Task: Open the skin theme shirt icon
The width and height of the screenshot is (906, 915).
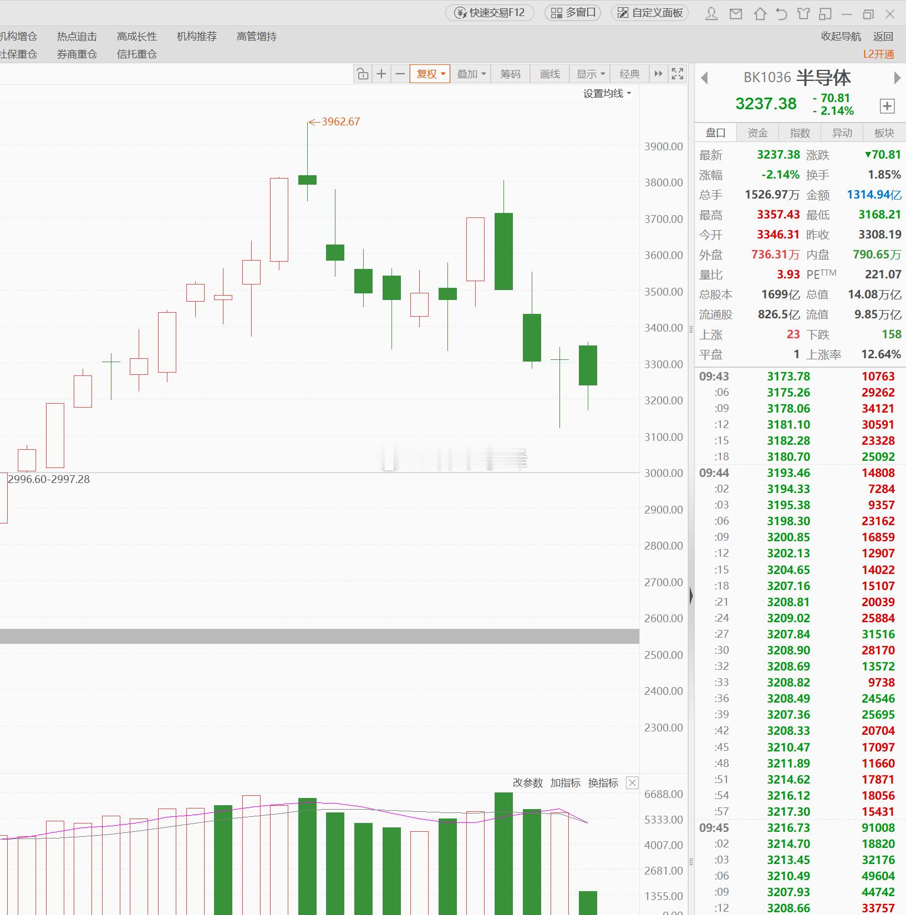Action: tap(803, 13)
